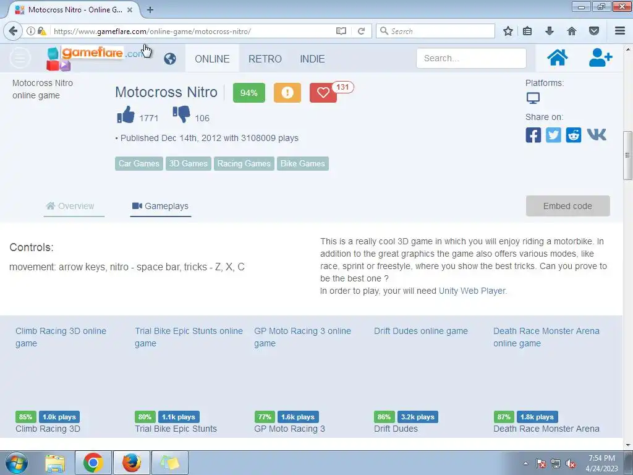Image resolution: width=633 pixels, height=475 pixels.
Task: Open the Firefox downloads arrow icon
Action: (x=550, y=31)
